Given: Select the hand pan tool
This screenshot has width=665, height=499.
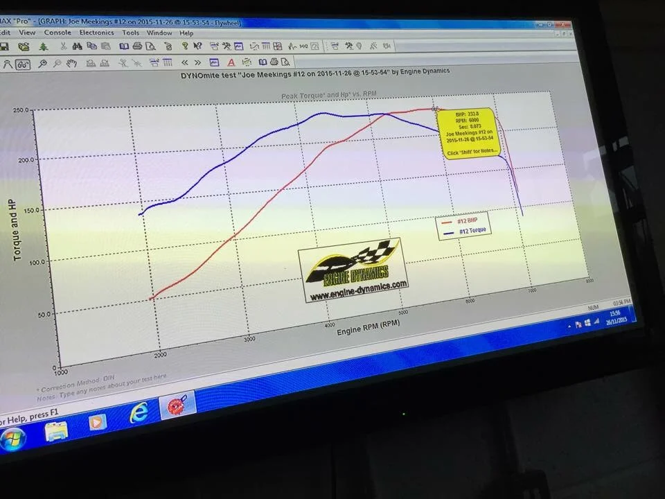Looking at the screenshot, I should (x=71, y=64).
